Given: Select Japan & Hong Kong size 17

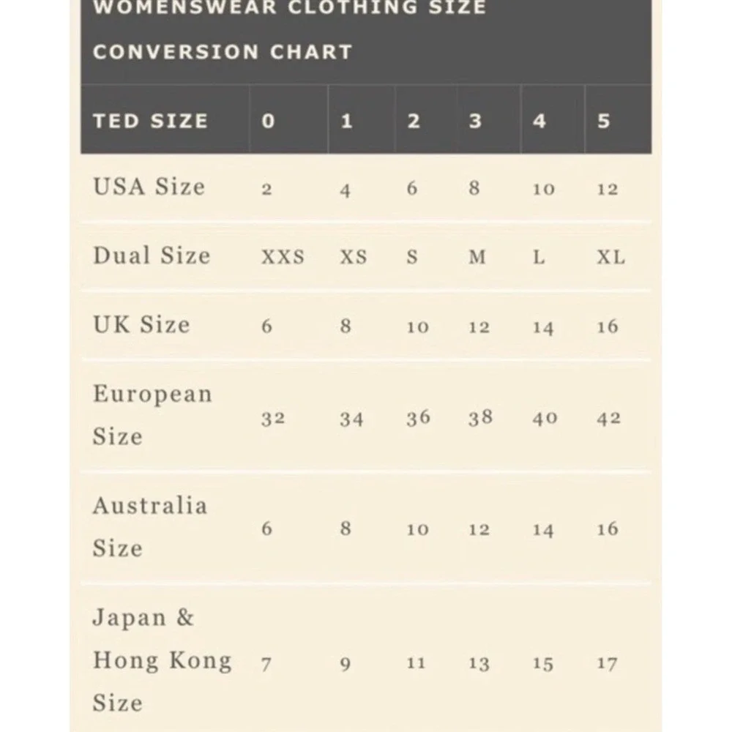Looking at the screenshot, I should tap(607, 663).
